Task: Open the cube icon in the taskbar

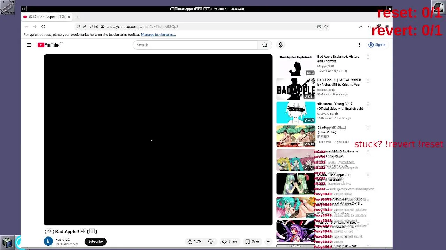Action: [x=7, y=242]
